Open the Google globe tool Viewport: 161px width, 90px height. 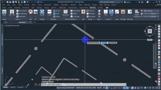(42, 12)
